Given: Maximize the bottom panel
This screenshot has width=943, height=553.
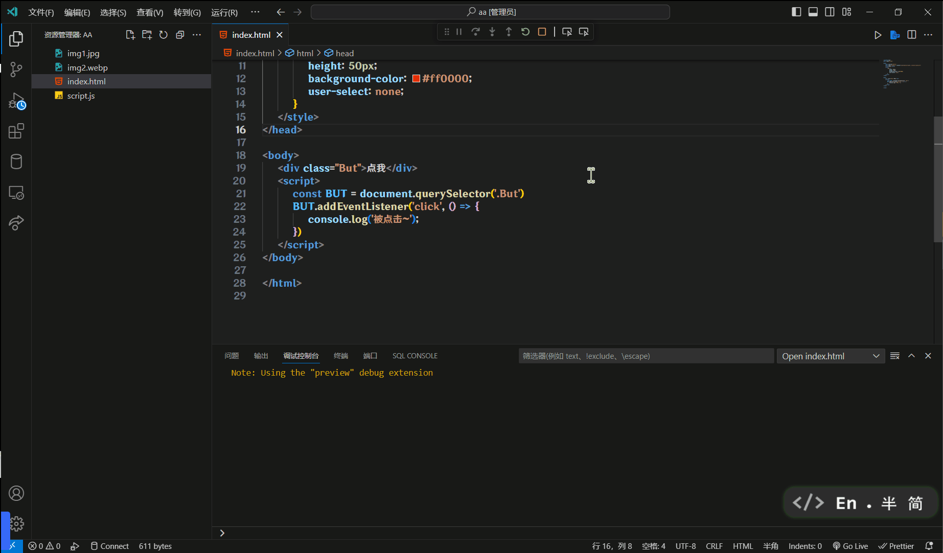Looking at the screenshot, I should [911, 356].
